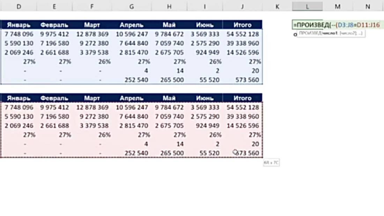The height and width of the screenshot is (216, 384).
Task: Select the column D header
Action: (x=19, y=7)
